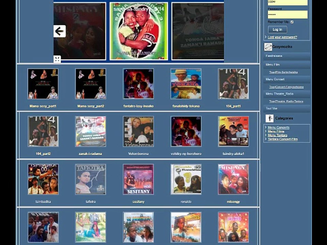Open the Menu Tantara category link
The width and height of the screenshot is (327, 245).
coord(277,135)
